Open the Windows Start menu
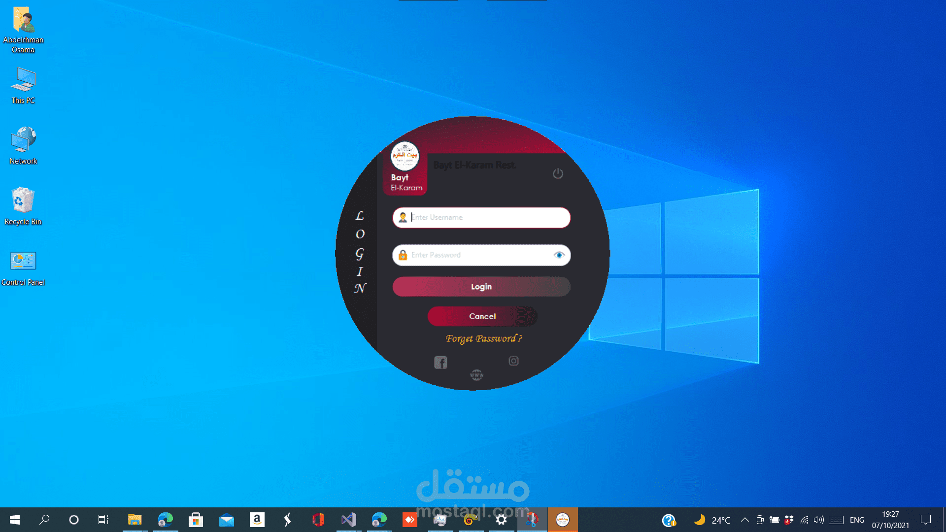 coord(15,520)
